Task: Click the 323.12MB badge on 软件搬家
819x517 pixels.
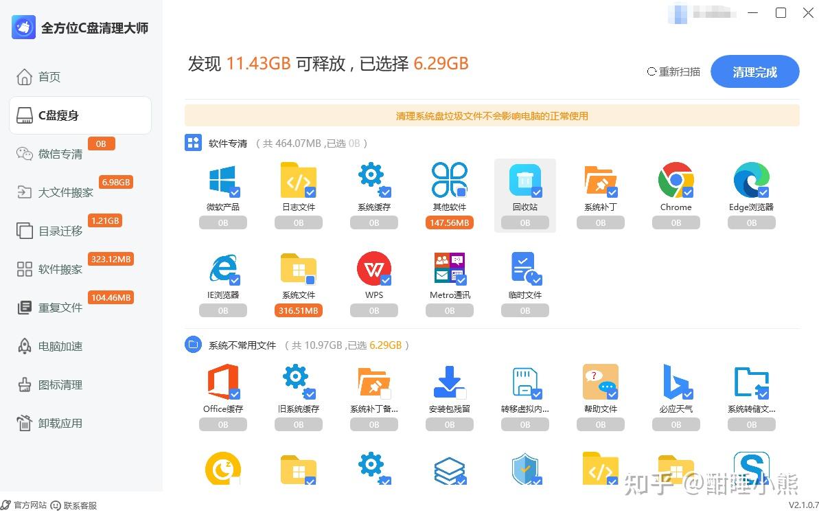Action: pyautogui.click(x=111, y=259)
